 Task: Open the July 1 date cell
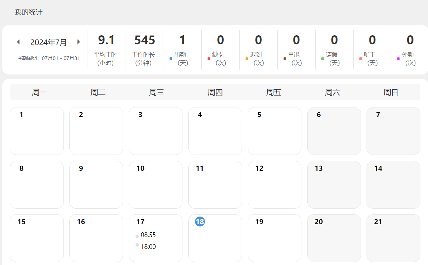point(37,131)
